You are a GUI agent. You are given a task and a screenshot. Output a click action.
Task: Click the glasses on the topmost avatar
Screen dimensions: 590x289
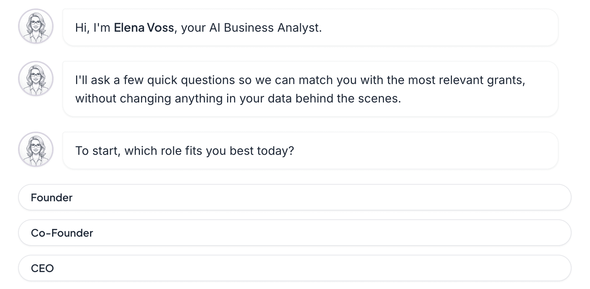[36, 23]
